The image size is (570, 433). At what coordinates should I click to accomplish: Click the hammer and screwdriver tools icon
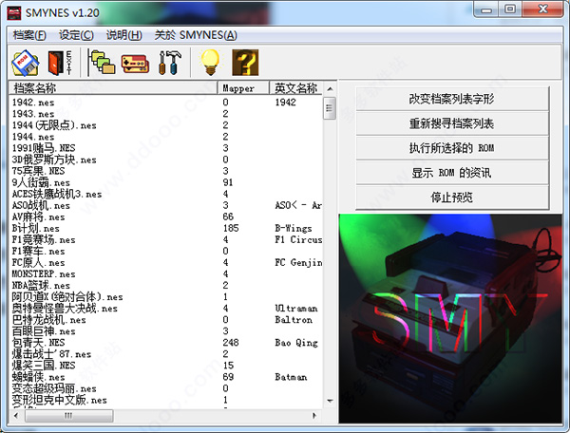click(170, 64)
